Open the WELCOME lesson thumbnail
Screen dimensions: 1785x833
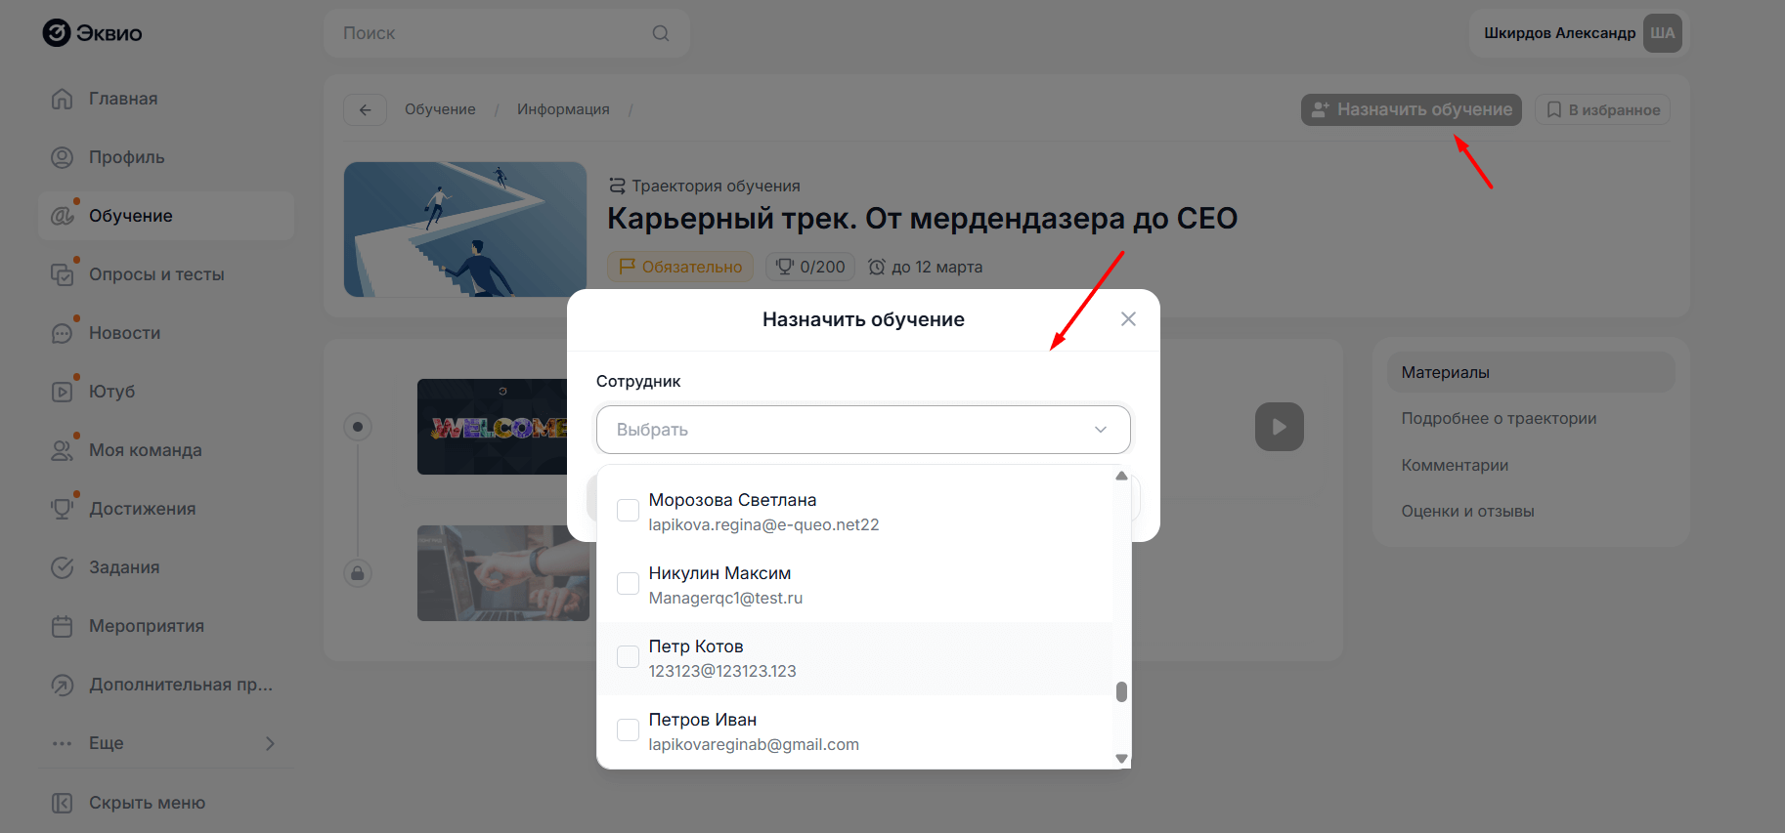(x=493, y=427)
